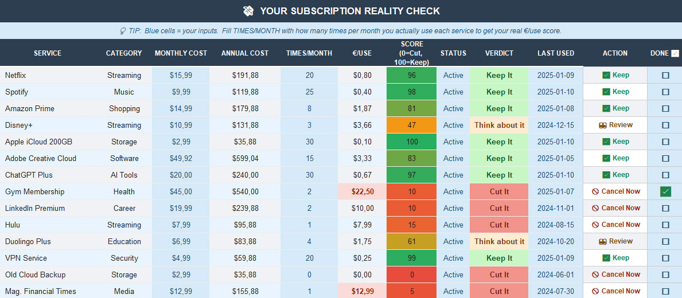682x298 pixels.
Task: Click the LAST USED column header
Action: tap(556, 53)
